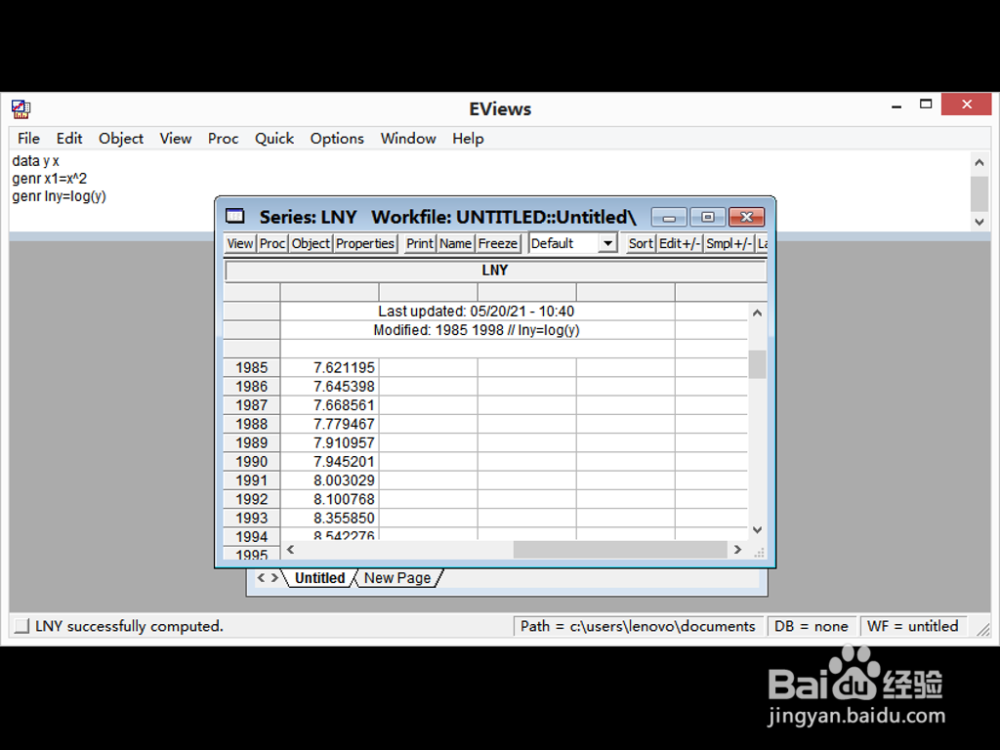1000x750 pixels.
Task: Click the Print button
Action: [x=420, y=243]
